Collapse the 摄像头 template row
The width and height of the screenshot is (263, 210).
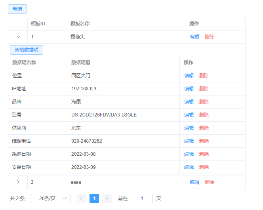[x=19, y=37]
